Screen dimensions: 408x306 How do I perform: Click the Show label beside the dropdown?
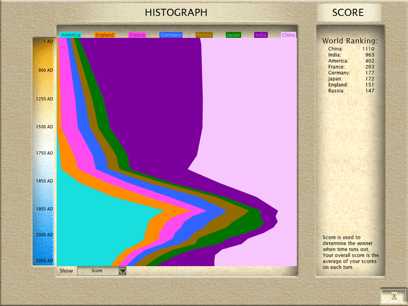(x=66, y=271)
